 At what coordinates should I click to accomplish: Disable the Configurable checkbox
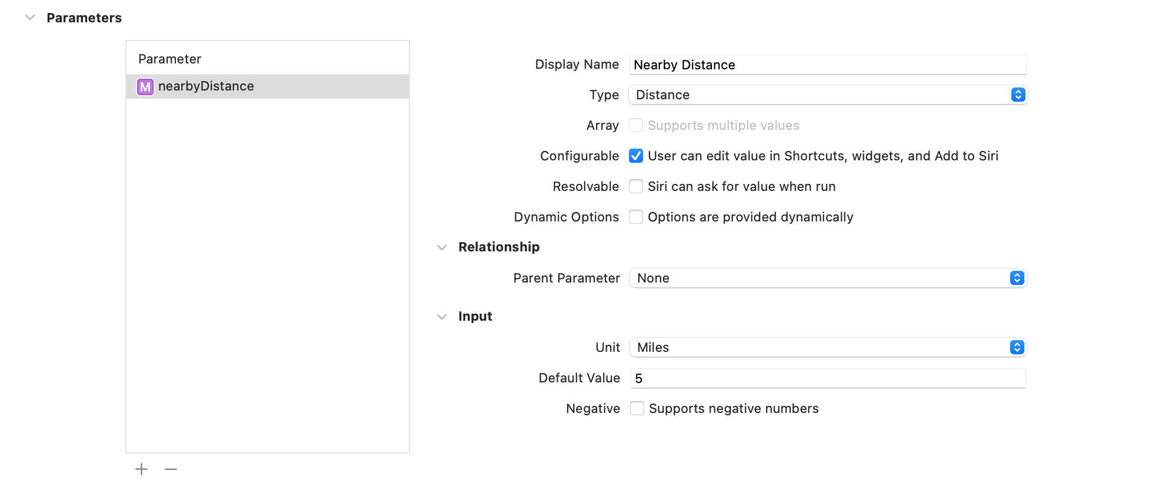(636, 156)
